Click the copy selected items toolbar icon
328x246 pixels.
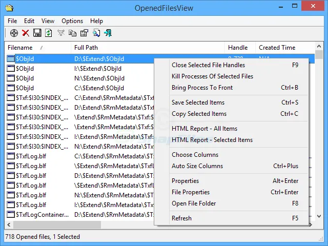click(x=72, y=33)
